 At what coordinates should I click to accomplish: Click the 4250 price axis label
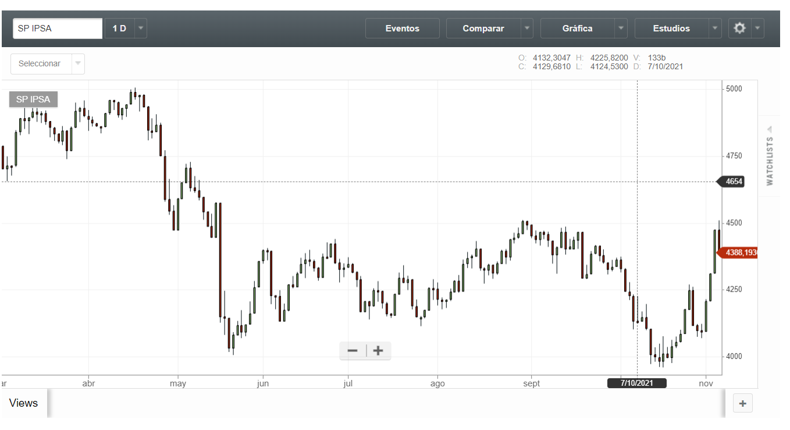(734, 289)
